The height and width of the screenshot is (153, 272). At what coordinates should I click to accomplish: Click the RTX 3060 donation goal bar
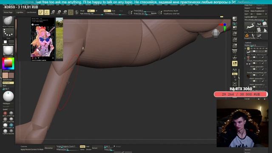241,94
